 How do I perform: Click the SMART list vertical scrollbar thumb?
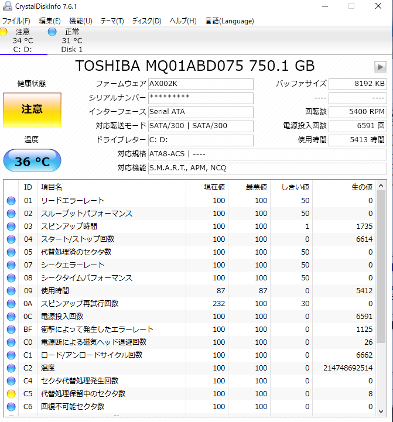pos(381,266)
